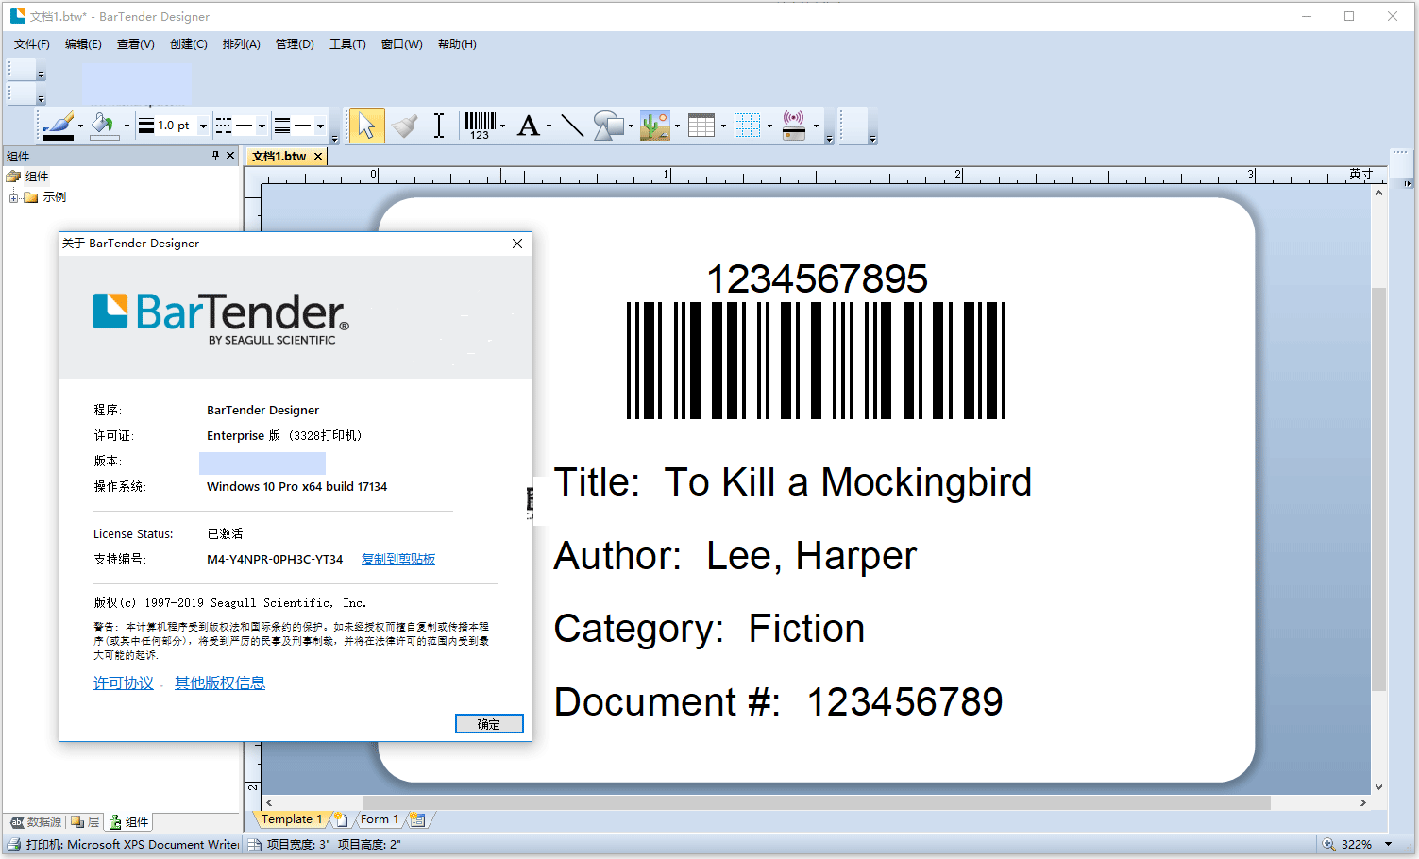Open line color dropdown arrow
Viewport: 1419px width, 859px height.
click(80, 126)
